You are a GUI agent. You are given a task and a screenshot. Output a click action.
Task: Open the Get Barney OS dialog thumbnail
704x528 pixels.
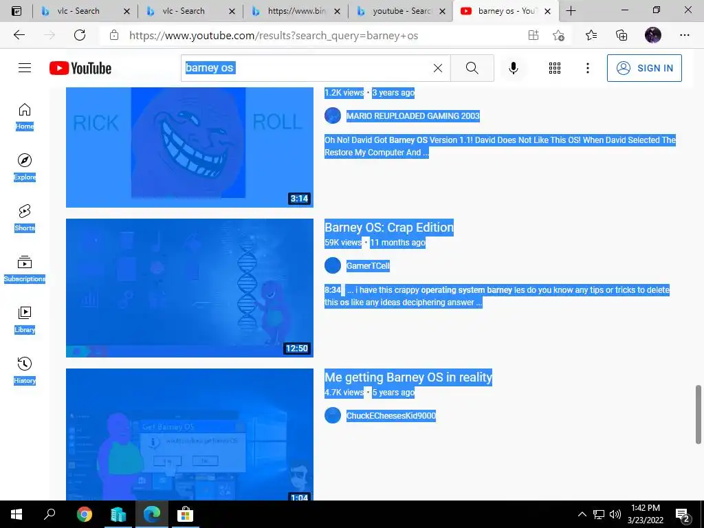[x=190, y=434]
